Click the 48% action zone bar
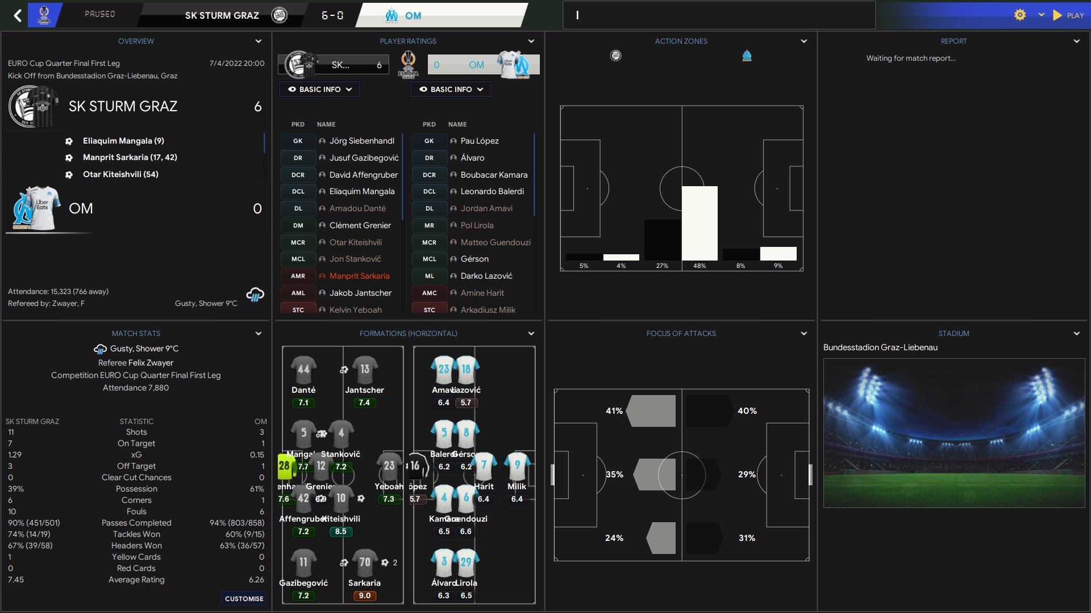The width and height of the screenshot is (1091, 613). tap(699, 223)
